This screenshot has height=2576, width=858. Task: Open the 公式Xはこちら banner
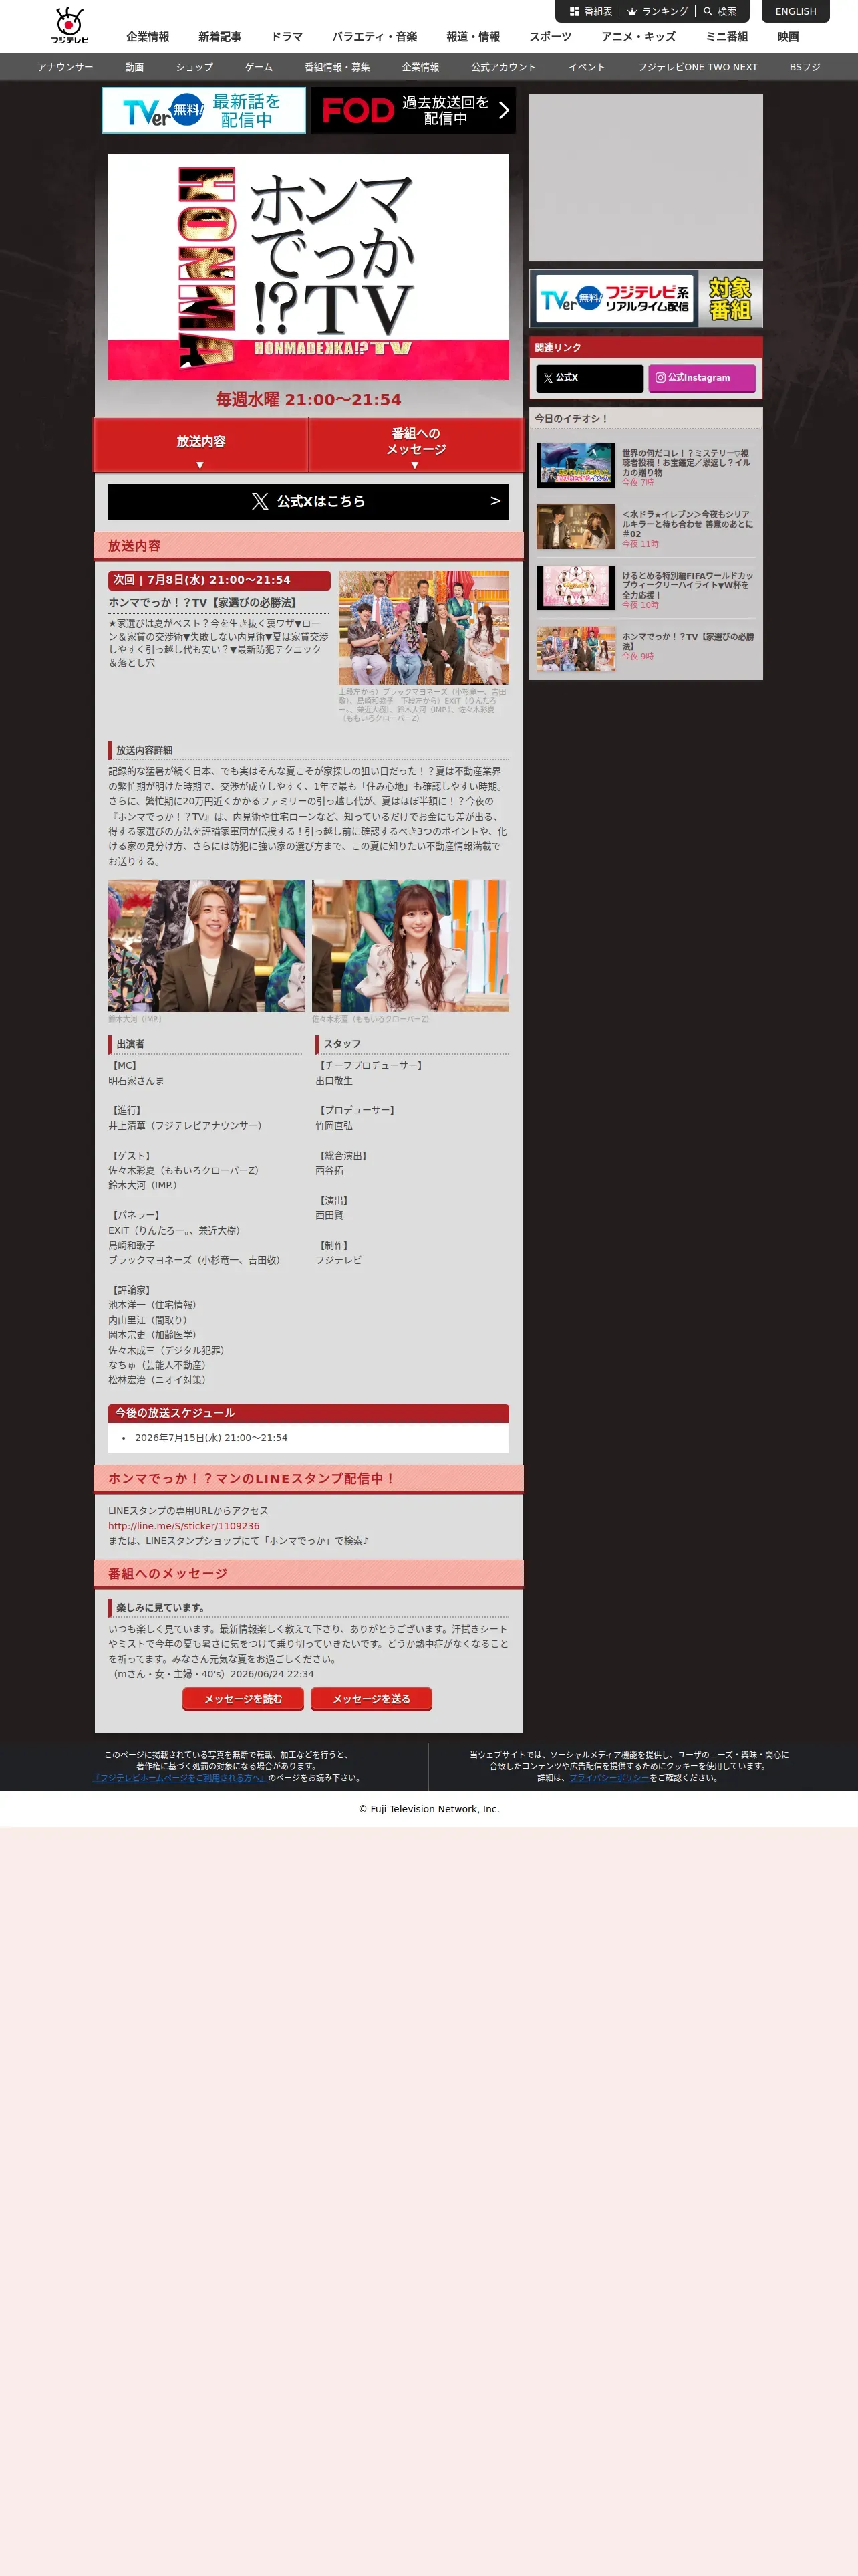point(309,501)
